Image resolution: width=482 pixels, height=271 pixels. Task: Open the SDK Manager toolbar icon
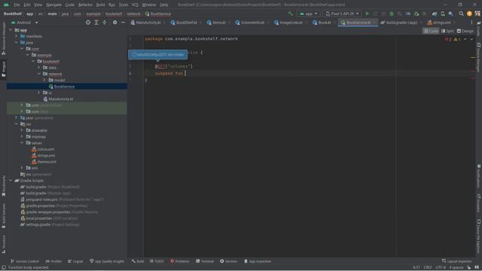(450, 14)
